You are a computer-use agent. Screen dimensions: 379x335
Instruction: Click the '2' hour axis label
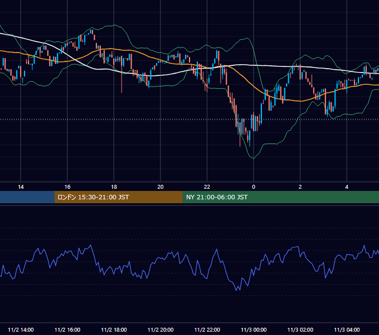(300, 187)
